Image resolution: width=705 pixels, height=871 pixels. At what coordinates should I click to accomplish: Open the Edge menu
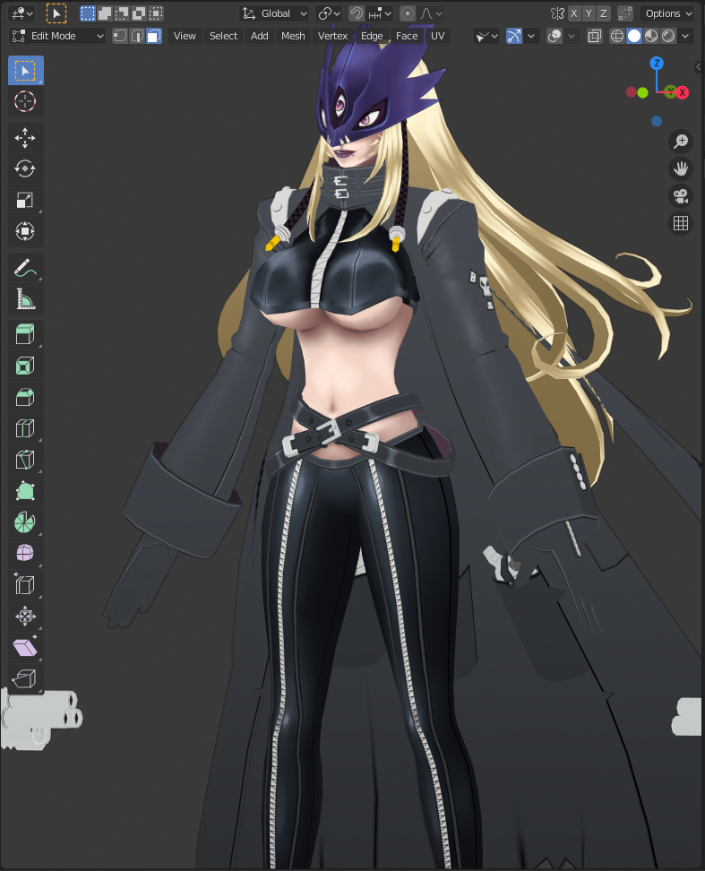(372, 36)
